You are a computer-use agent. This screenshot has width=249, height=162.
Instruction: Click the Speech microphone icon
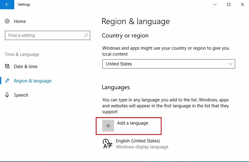[7, 95]
